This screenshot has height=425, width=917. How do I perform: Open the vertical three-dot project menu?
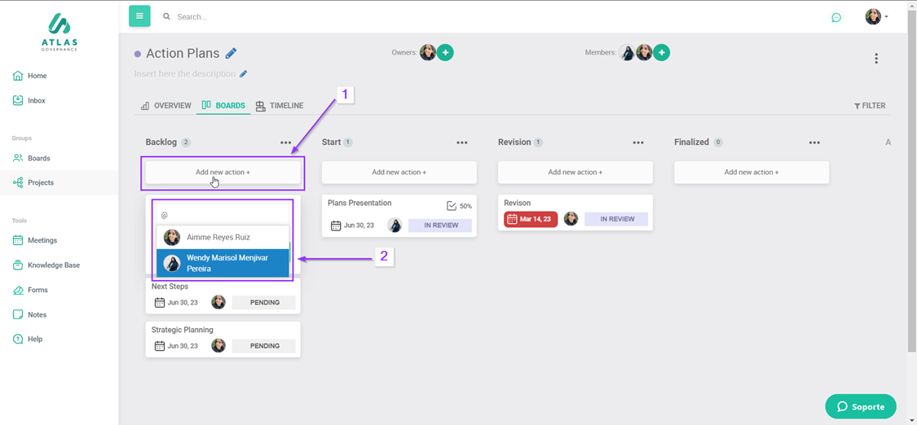click(876, 59)
